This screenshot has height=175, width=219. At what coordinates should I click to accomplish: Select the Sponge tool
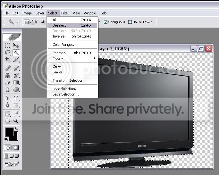pyautogui.click(x=16, y=89)
